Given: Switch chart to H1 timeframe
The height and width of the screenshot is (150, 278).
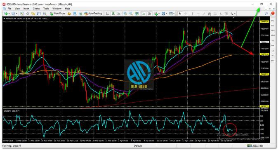Looking at the screenshot, I should (273, 40).
